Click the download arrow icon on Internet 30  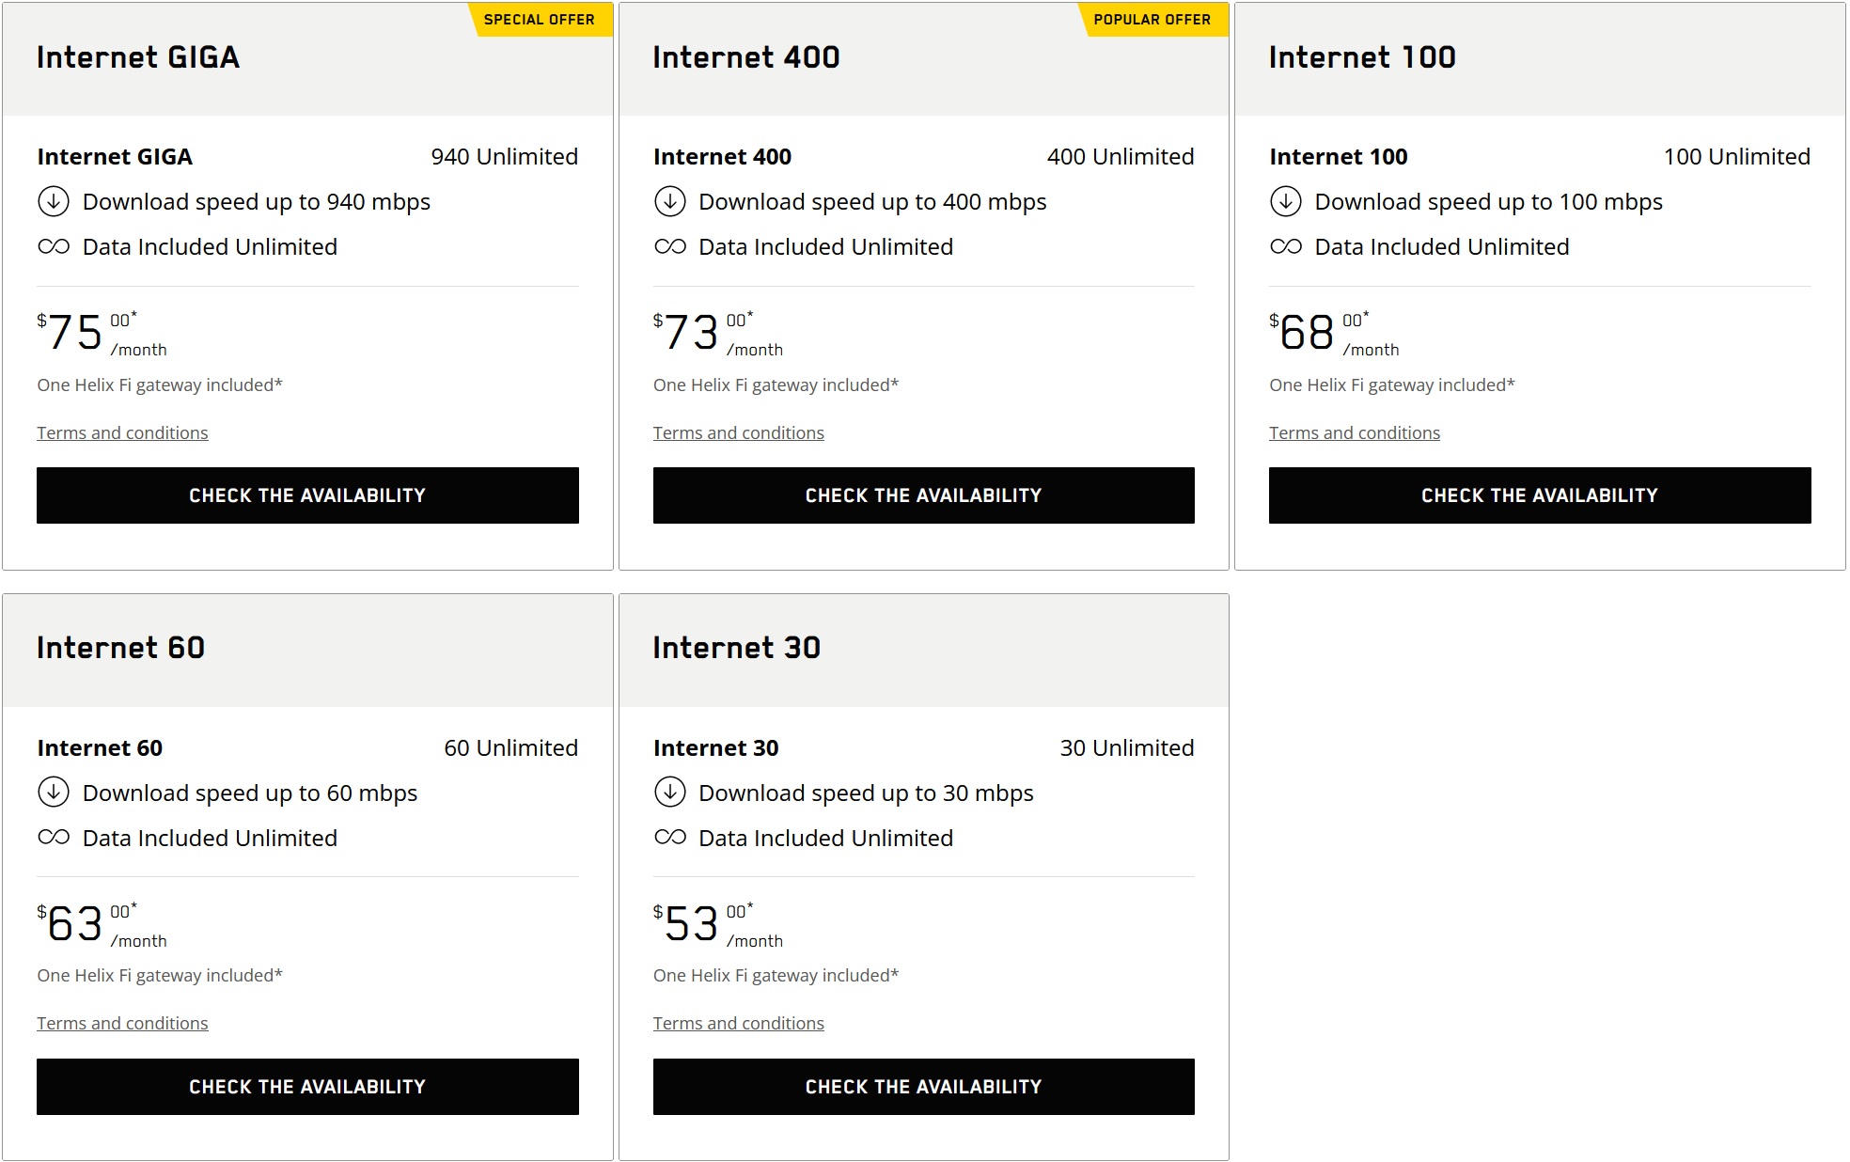tap(671, 793)
